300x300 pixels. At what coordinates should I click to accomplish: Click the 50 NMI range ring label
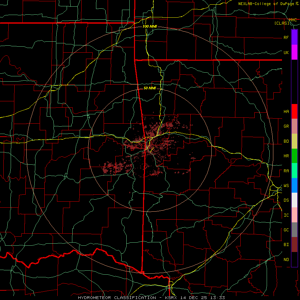150,88
